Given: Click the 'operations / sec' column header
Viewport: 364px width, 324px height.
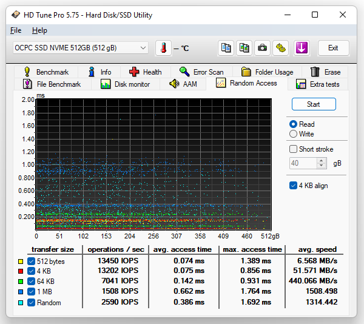Looking at the screenshot, I should pos(116,249).
